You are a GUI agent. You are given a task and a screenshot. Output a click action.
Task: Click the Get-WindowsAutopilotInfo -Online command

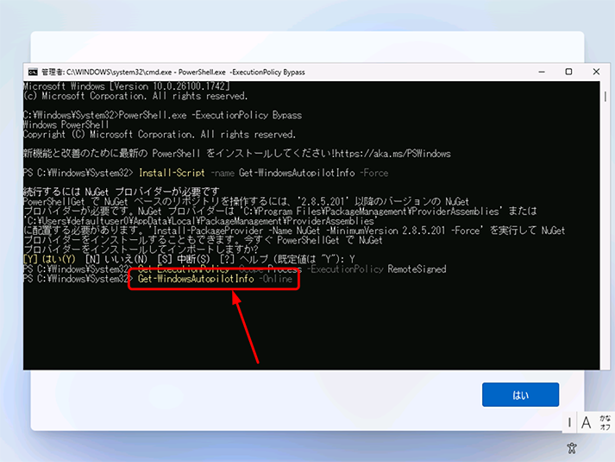[x=215, y=279]
